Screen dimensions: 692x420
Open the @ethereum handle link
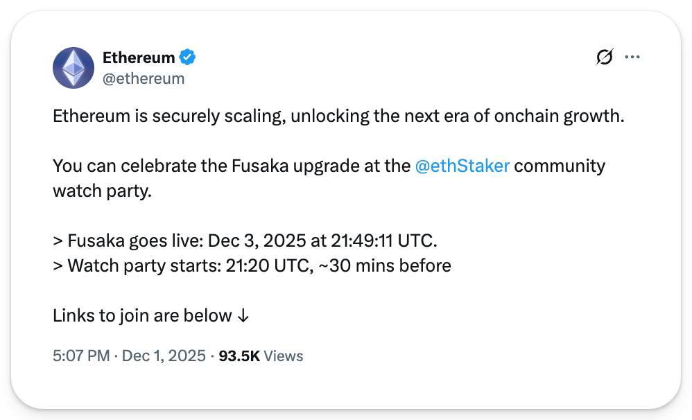click(144, 78)
